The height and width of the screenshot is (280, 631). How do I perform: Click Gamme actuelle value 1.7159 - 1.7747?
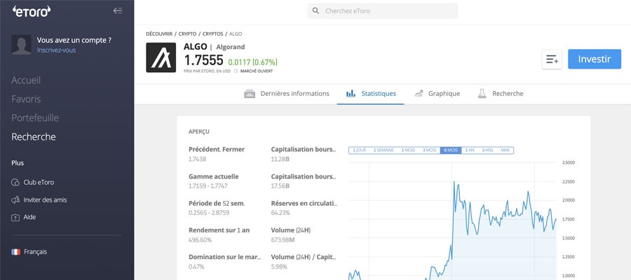[x=208, y=186]
